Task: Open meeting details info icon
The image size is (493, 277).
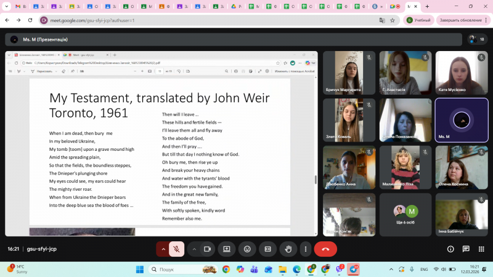Action: tap(450, 249)
